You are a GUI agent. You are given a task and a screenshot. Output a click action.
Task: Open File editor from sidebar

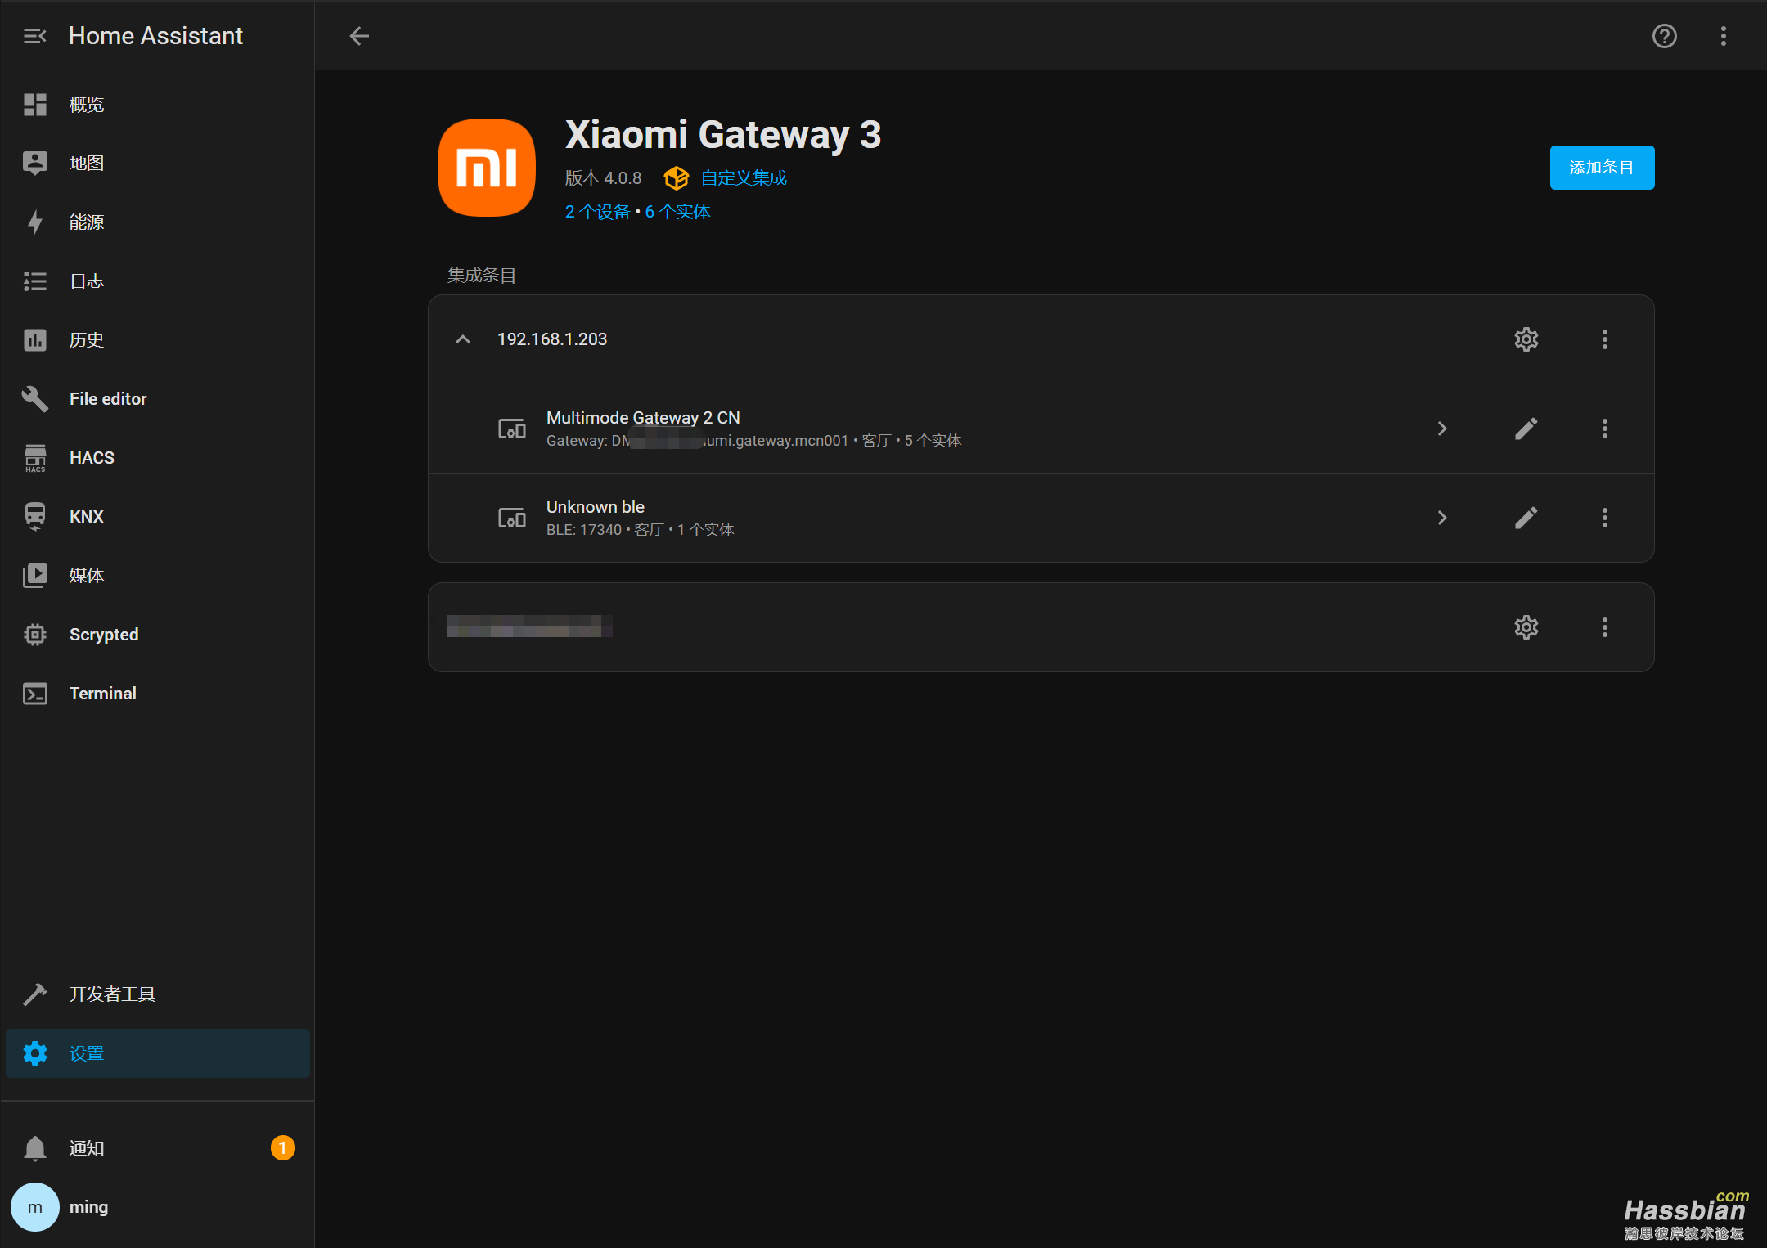(x=157, y=399)
